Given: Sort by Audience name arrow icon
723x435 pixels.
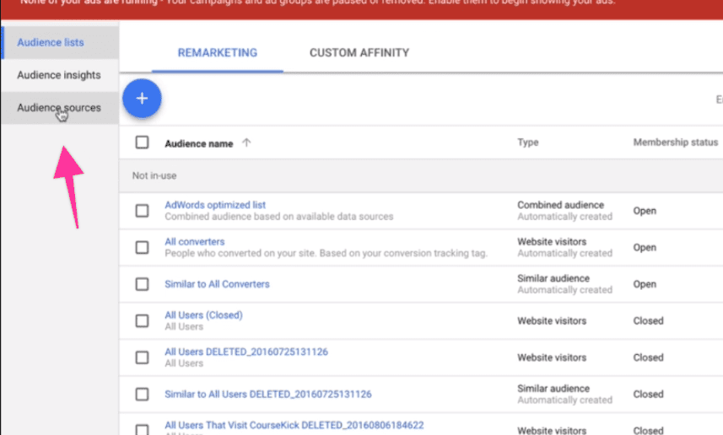Looking at the screenshot, I should pos(246,142).
